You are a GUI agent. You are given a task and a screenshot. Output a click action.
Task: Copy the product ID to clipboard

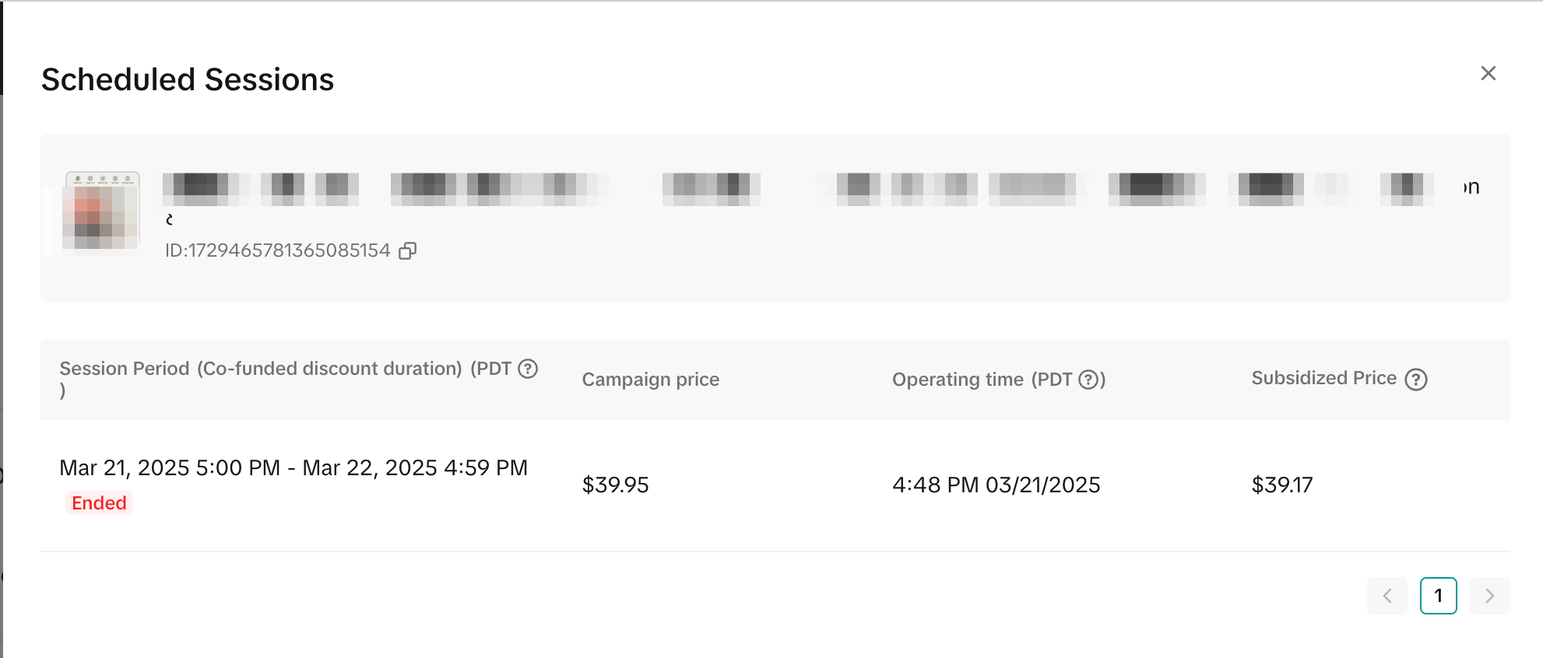[x=407, y=250]
